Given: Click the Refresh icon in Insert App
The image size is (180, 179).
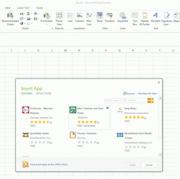Looking at the screenshot, I should pyautogui.click(x=125, y=93).
